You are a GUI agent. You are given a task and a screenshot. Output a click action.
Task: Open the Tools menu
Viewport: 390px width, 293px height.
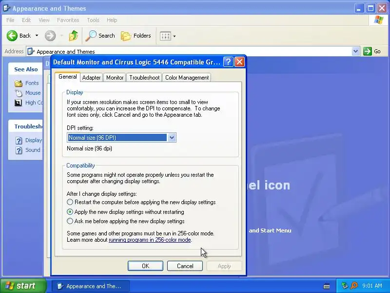pos(93,20)
